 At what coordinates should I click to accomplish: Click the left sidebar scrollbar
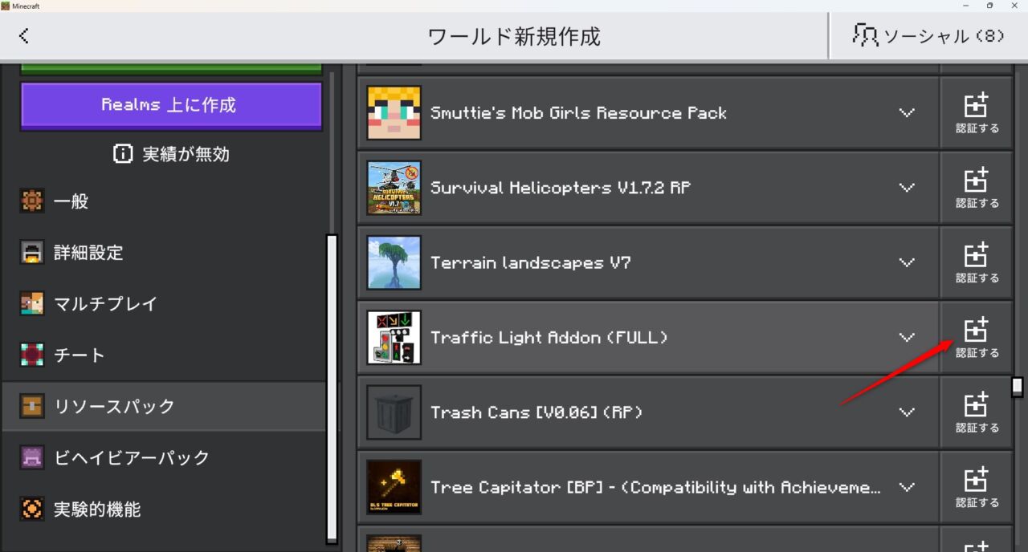pyautogui.click(x=331, y=389)
